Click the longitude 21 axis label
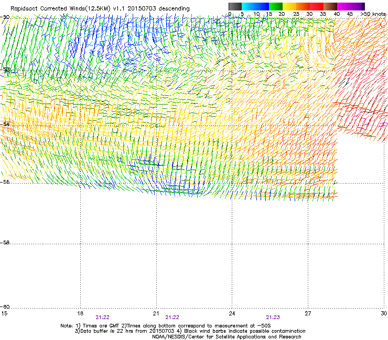 coord(156,313)
